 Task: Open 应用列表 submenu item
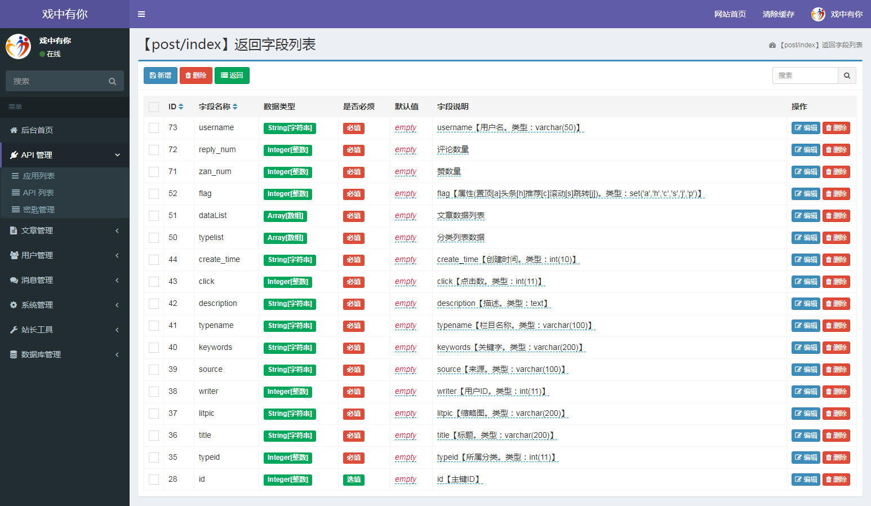point(65,176)
